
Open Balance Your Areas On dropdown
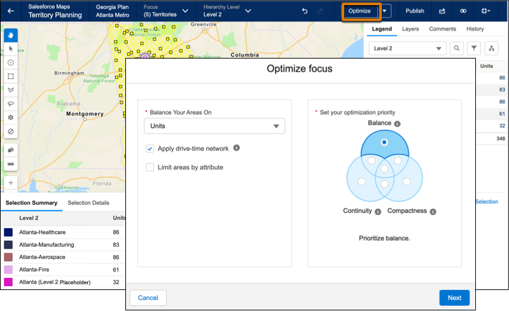[214, 126]
